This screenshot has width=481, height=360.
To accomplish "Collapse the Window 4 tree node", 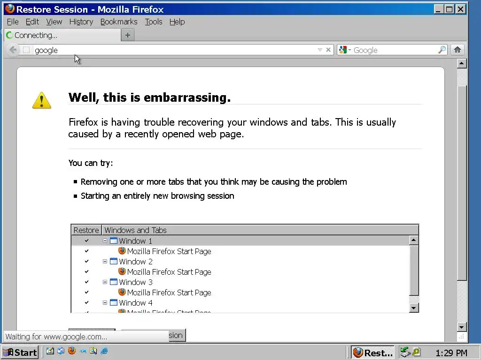I will [105, 302].
